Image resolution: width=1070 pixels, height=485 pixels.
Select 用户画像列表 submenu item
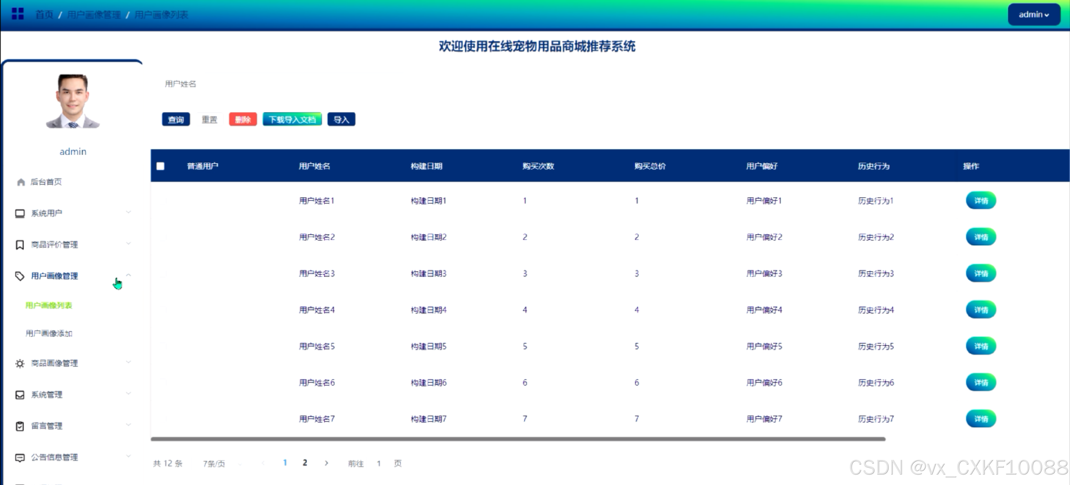(49, 306)
